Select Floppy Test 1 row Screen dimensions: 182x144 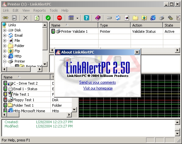[37, 100]
